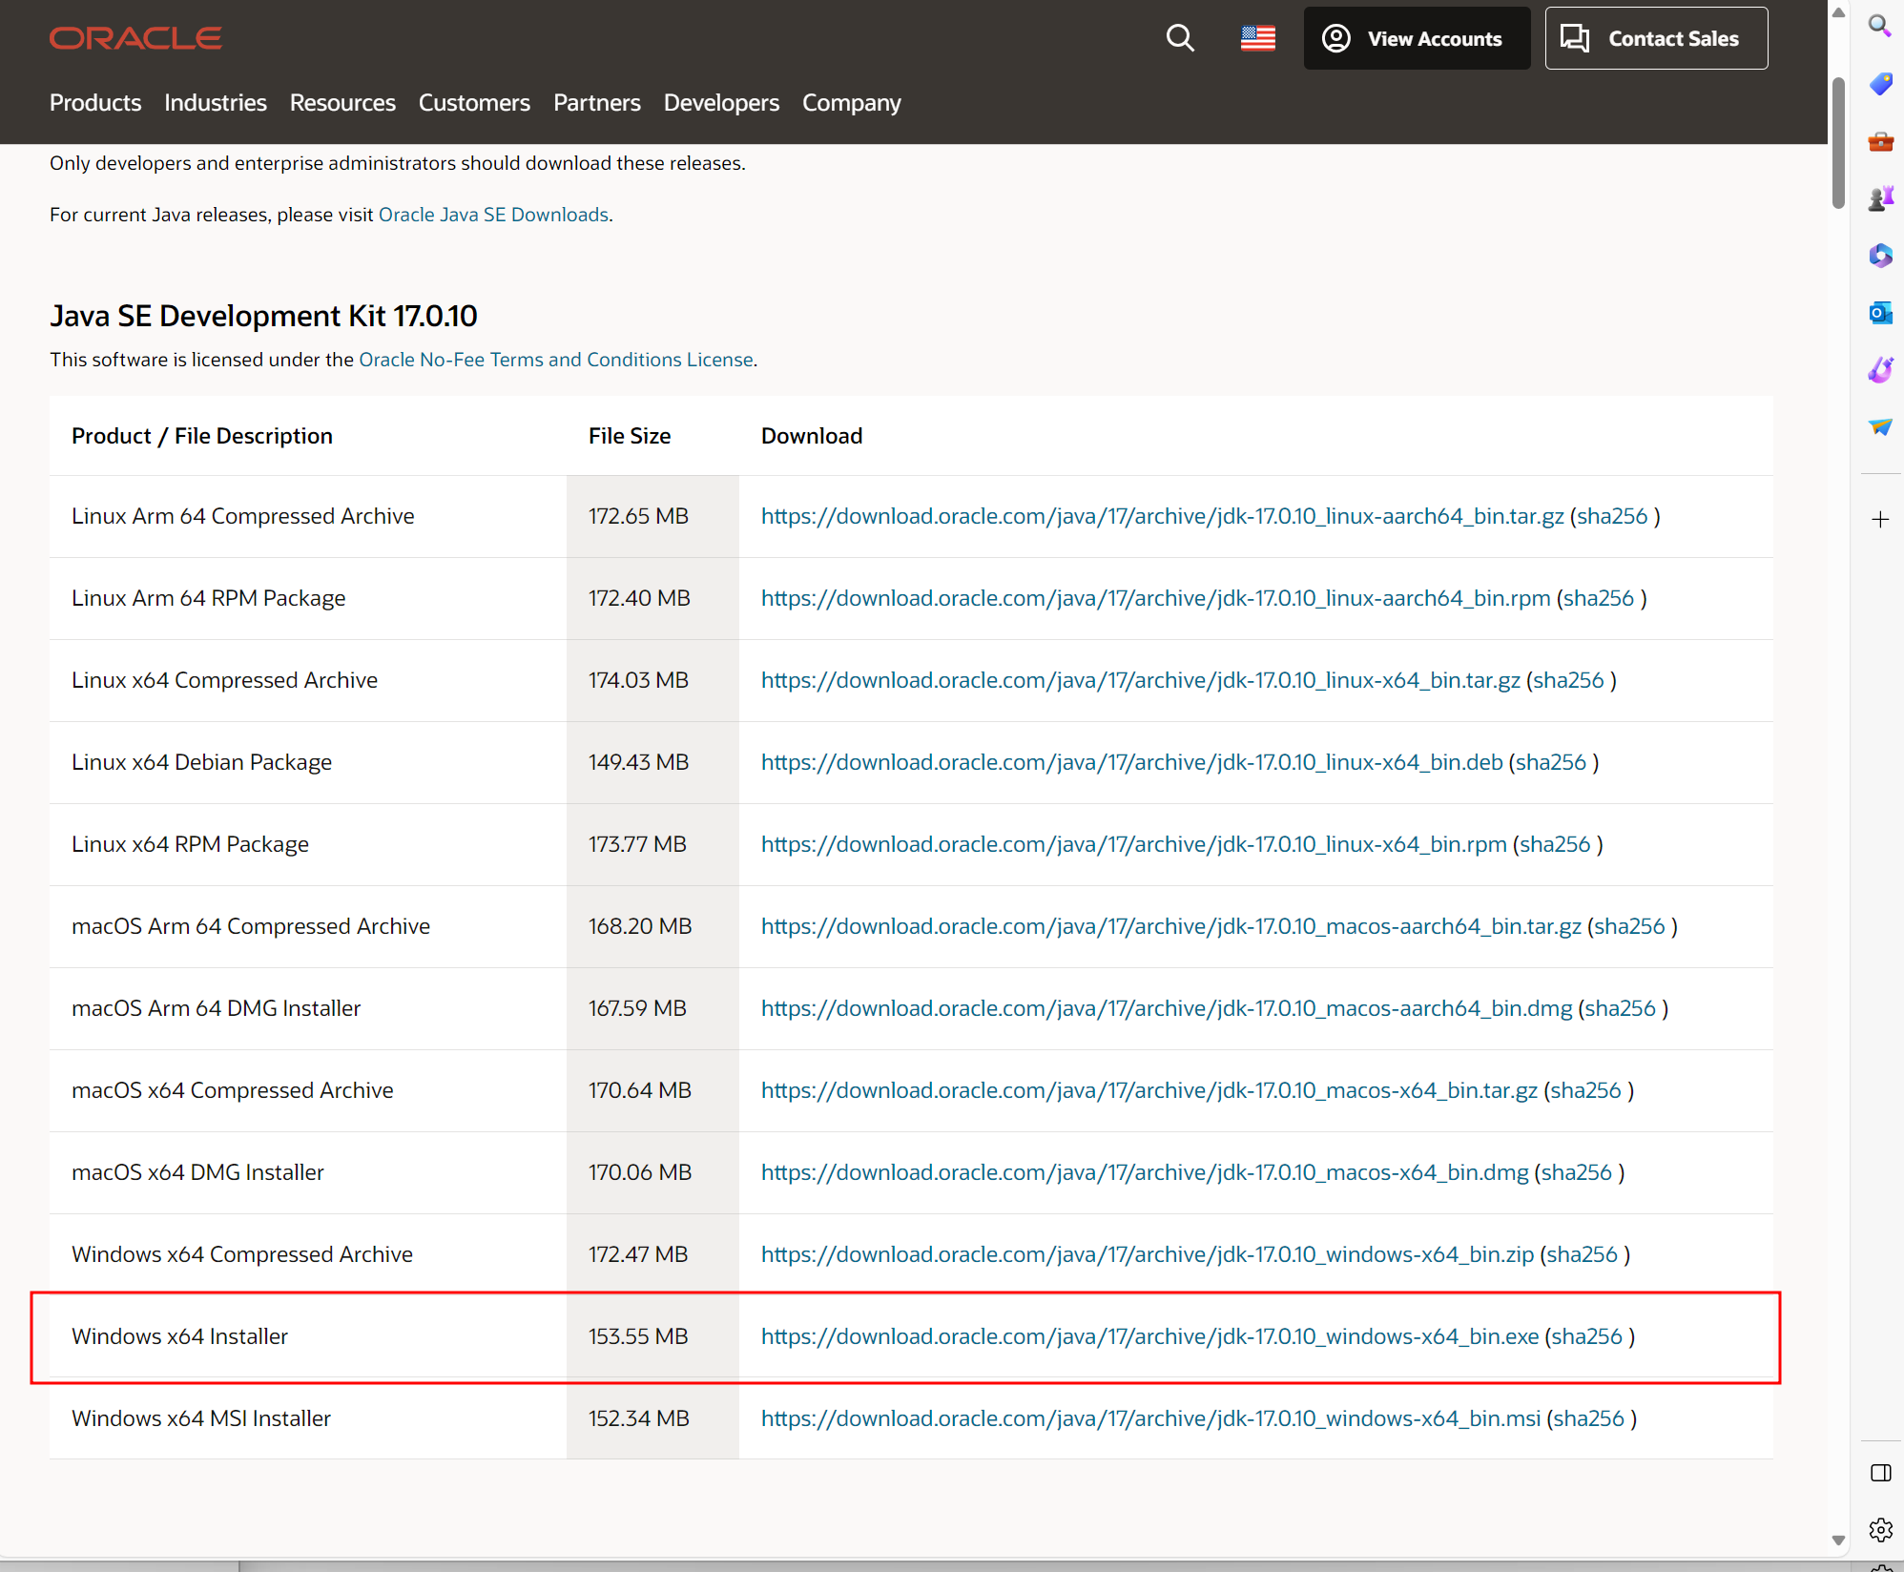Open the Developers menu
The image size is (1904, 1572).
(721, 103)
